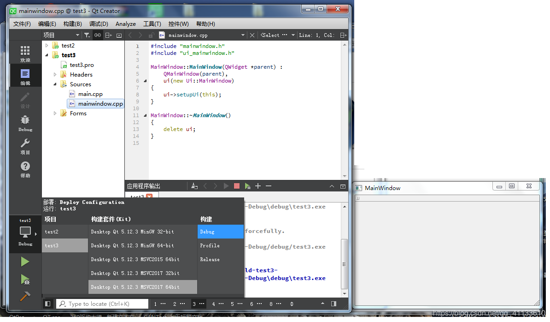Screen dimensions: 550x322
Task: Close the project side panel
Action: pyautogui.click(x=119, y=35)
